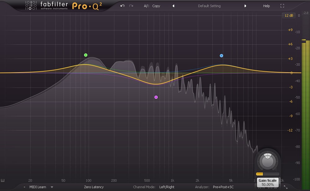Select the green EQ band dot
The width and height of the screenshot is (310, 191).
[x=86, y=55]
